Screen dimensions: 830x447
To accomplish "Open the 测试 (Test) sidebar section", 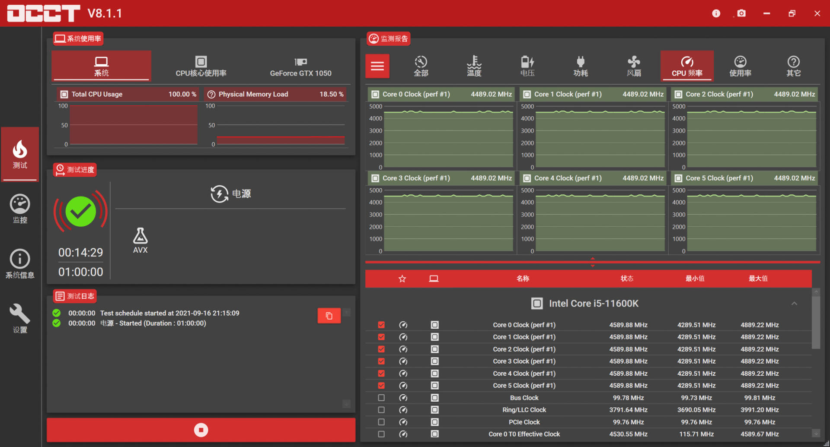I will 20,154.
